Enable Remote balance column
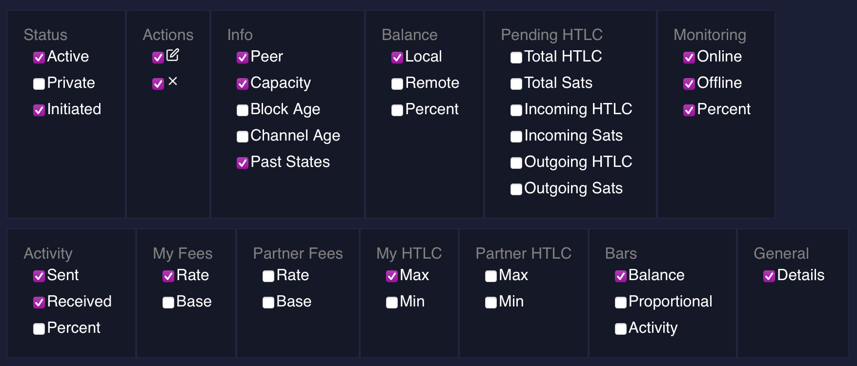 click(x=397, y=84)
